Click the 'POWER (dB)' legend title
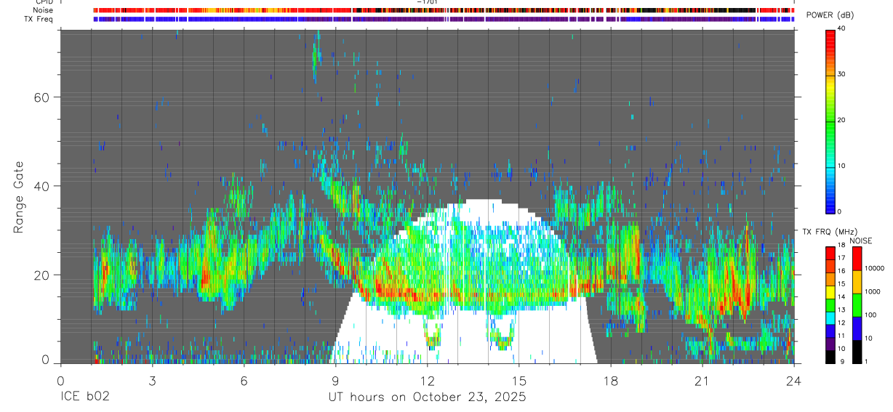 click(x=830, y=15)
